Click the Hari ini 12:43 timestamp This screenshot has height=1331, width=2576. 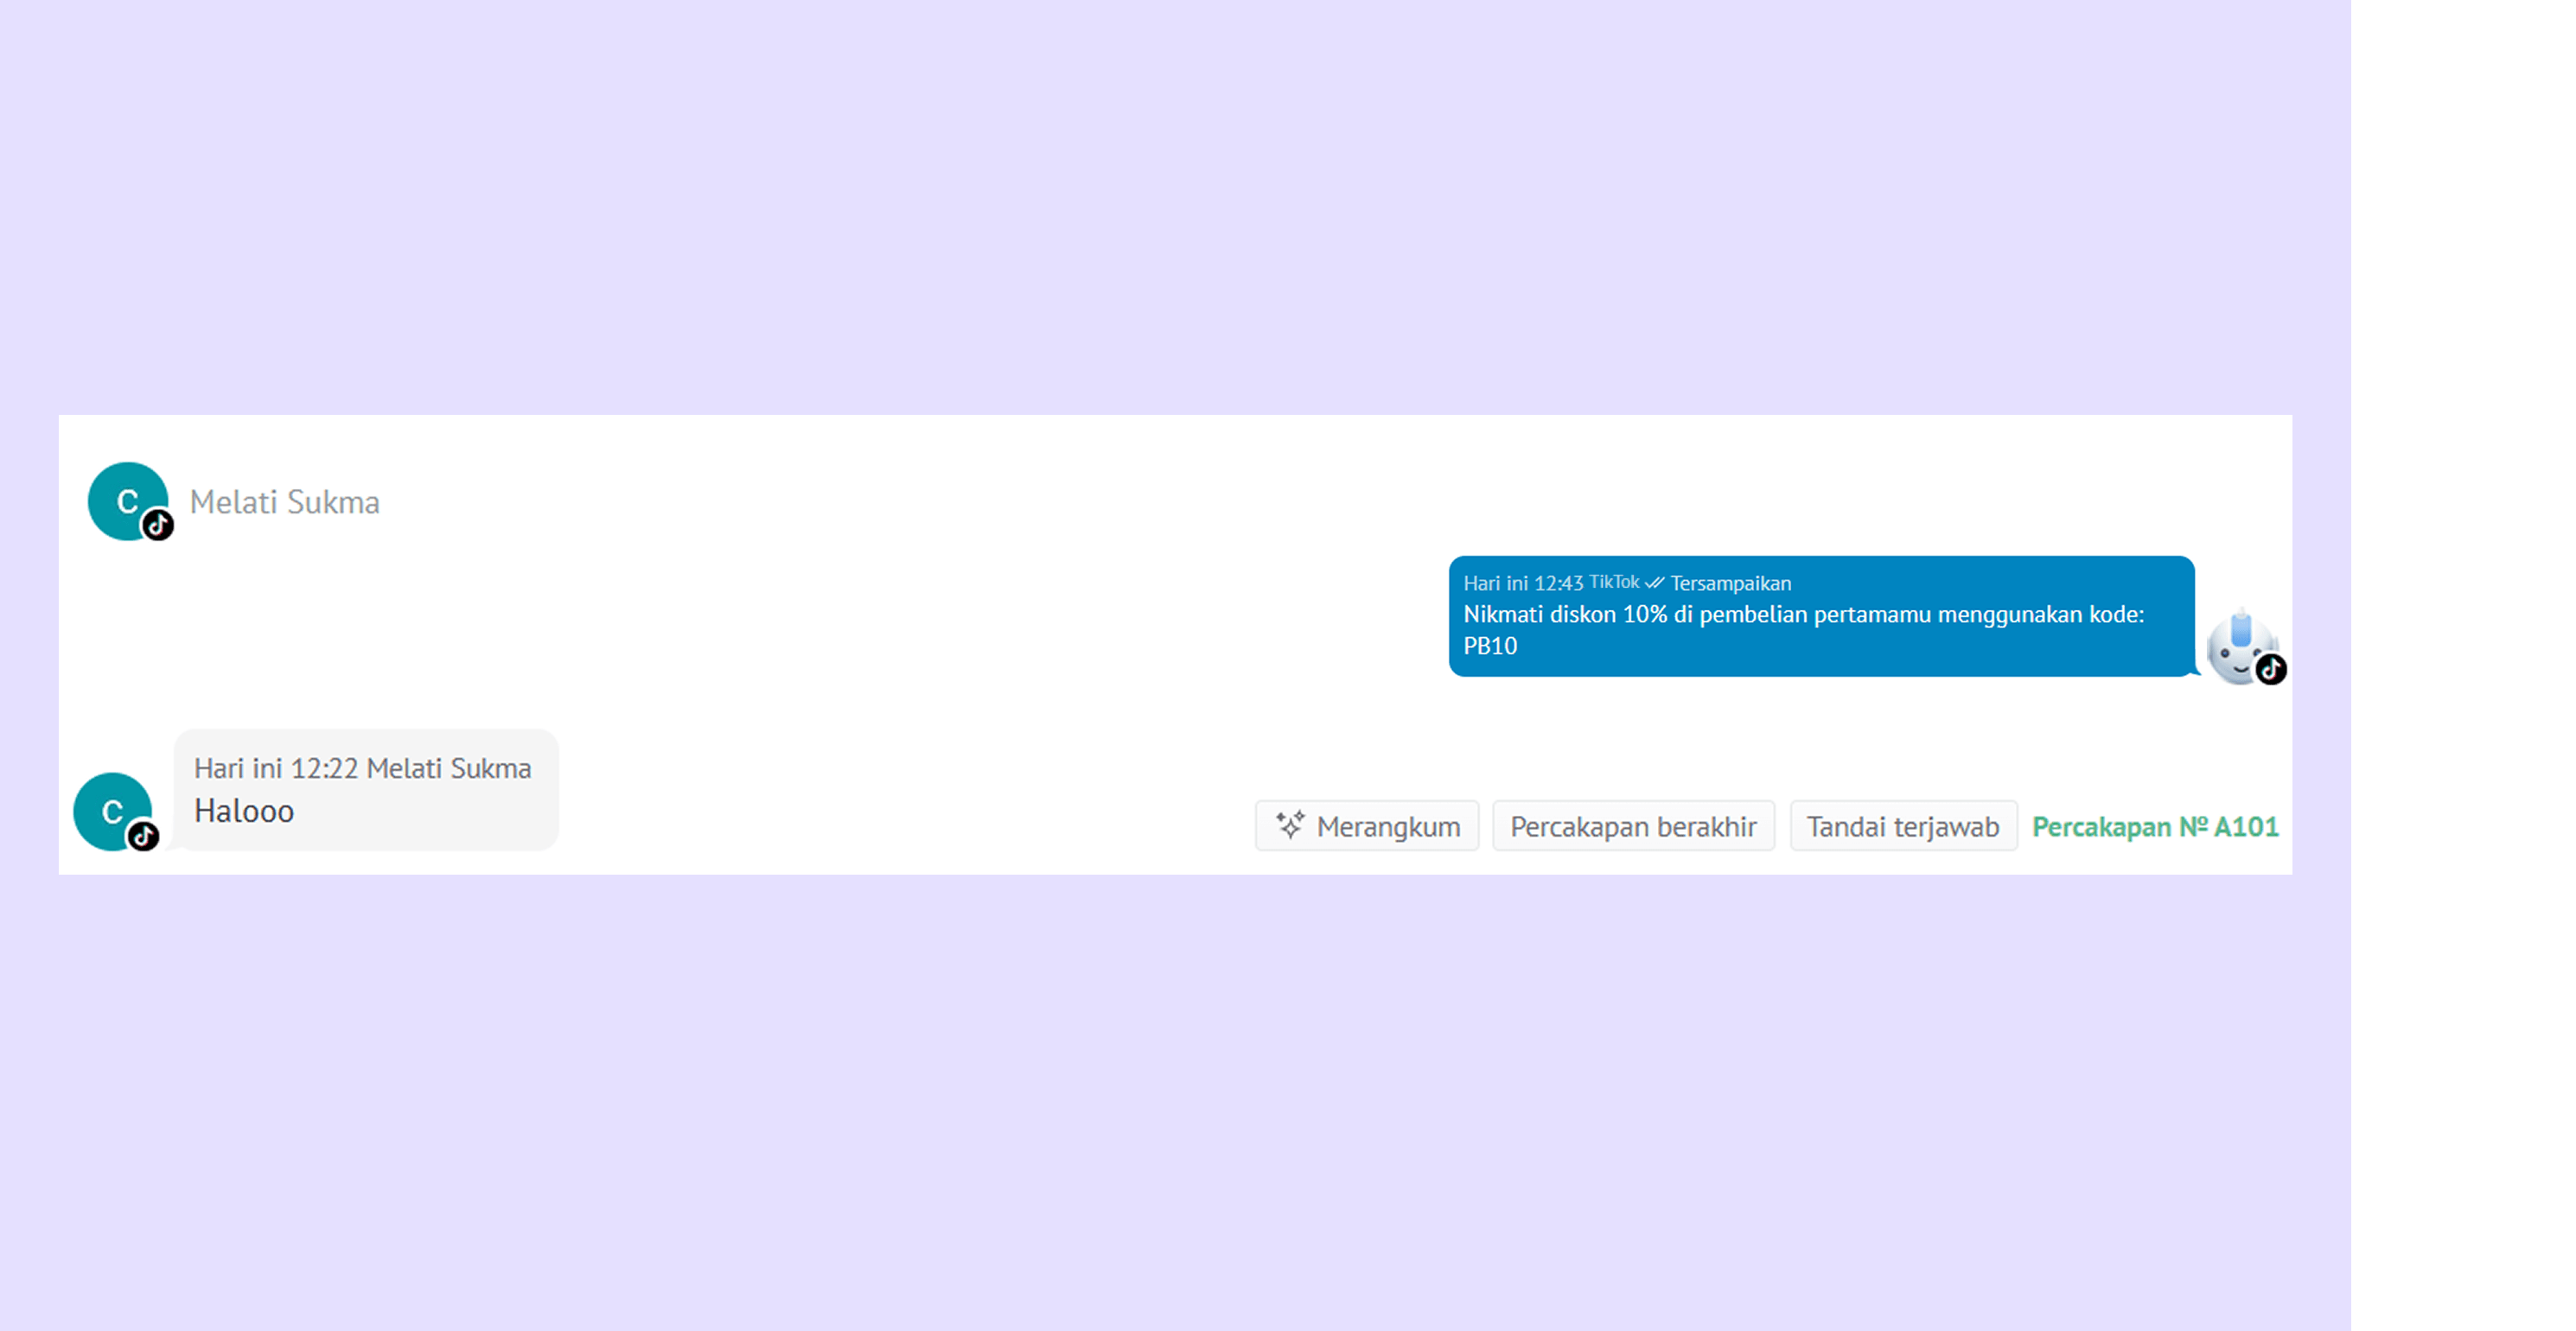coord(1523,583)
